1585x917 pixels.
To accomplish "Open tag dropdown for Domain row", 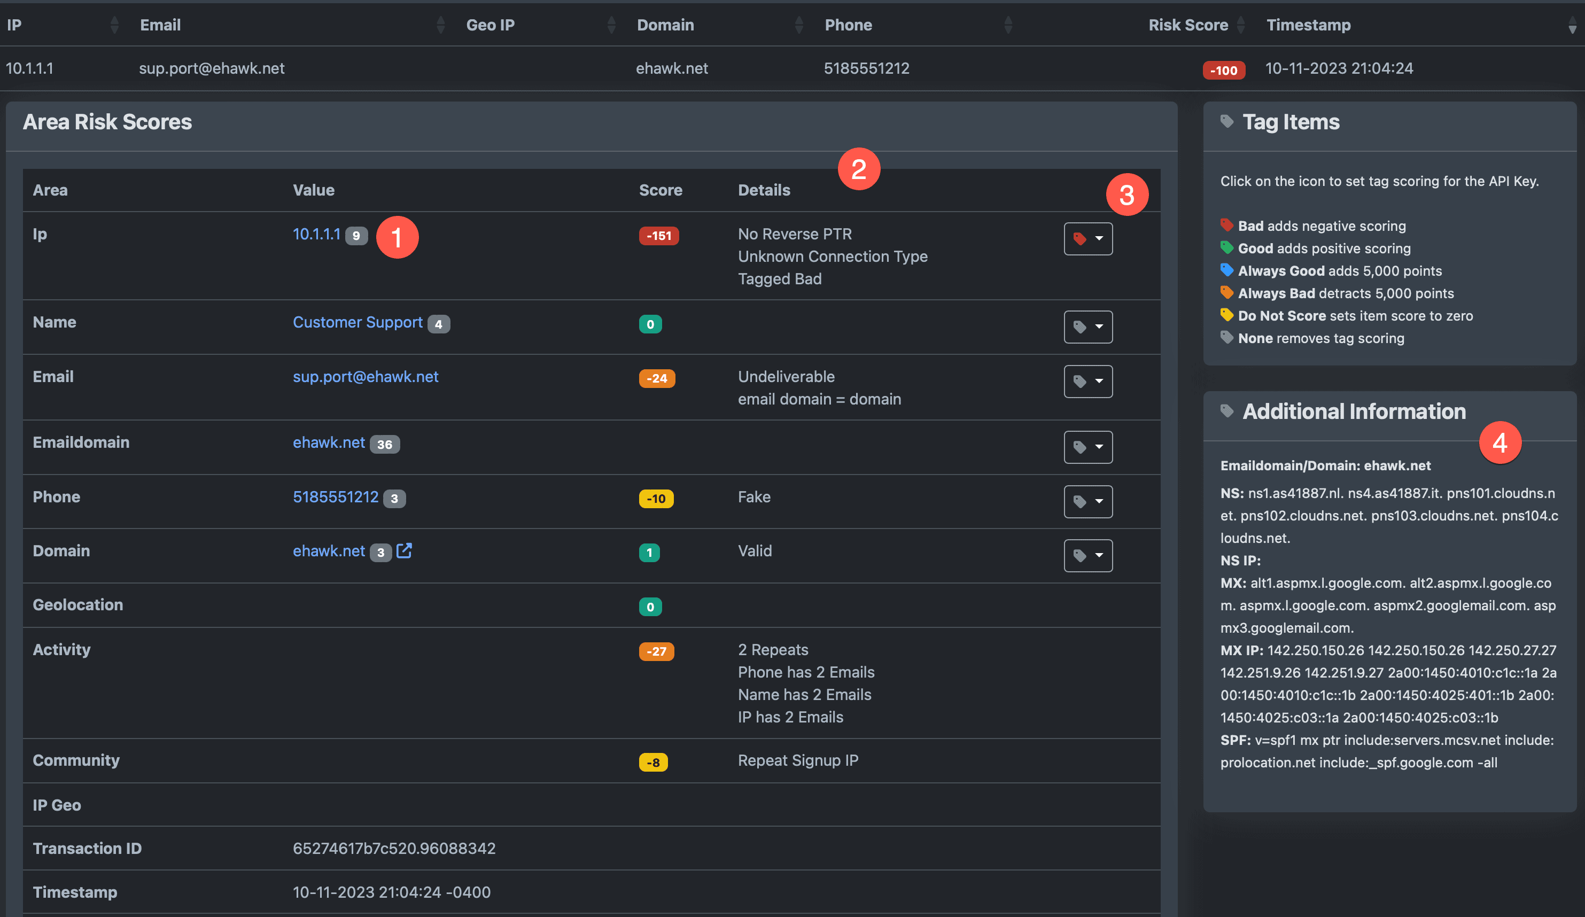I will [x=1087, y=555].
